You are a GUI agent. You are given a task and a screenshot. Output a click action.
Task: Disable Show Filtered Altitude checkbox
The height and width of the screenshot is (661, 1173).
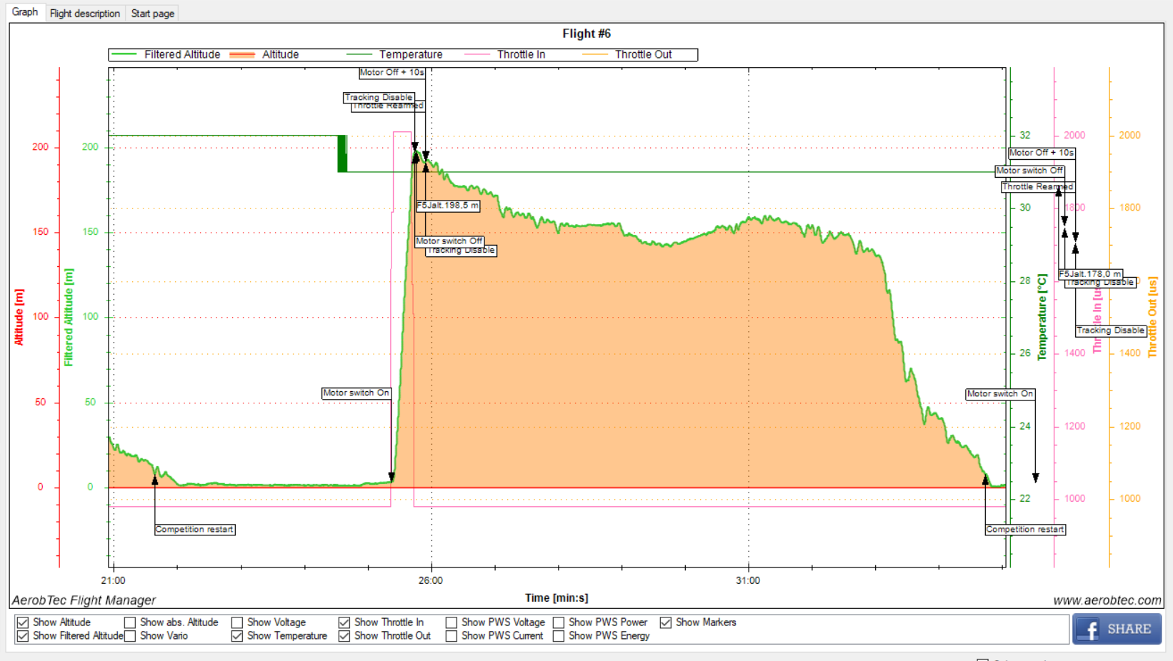[x=23, y=636]
